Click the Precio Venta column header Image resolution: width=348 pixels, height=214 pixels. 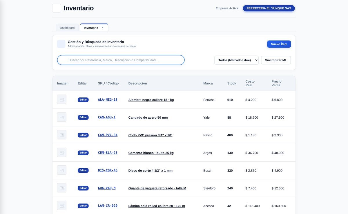click(277, 83)
